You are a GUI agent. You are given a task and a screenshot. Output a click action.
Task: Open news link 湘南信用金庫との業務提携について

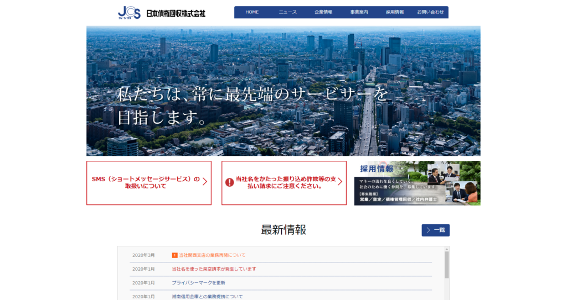coord(207,297)
